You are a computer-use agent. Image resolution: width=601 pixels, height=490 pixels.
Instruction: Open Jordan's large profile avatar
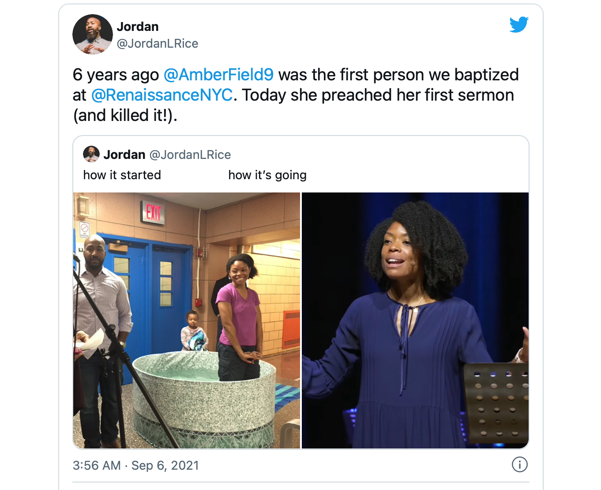coord(93,34)
